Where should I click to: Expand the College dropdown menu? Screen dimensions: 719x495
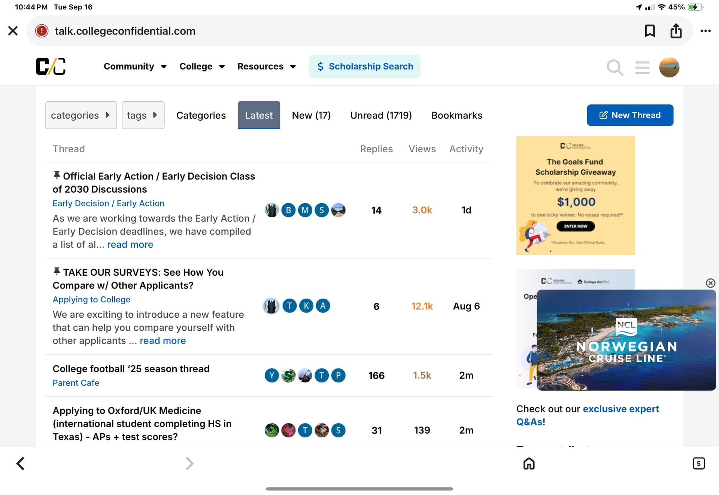click(202, 66)
